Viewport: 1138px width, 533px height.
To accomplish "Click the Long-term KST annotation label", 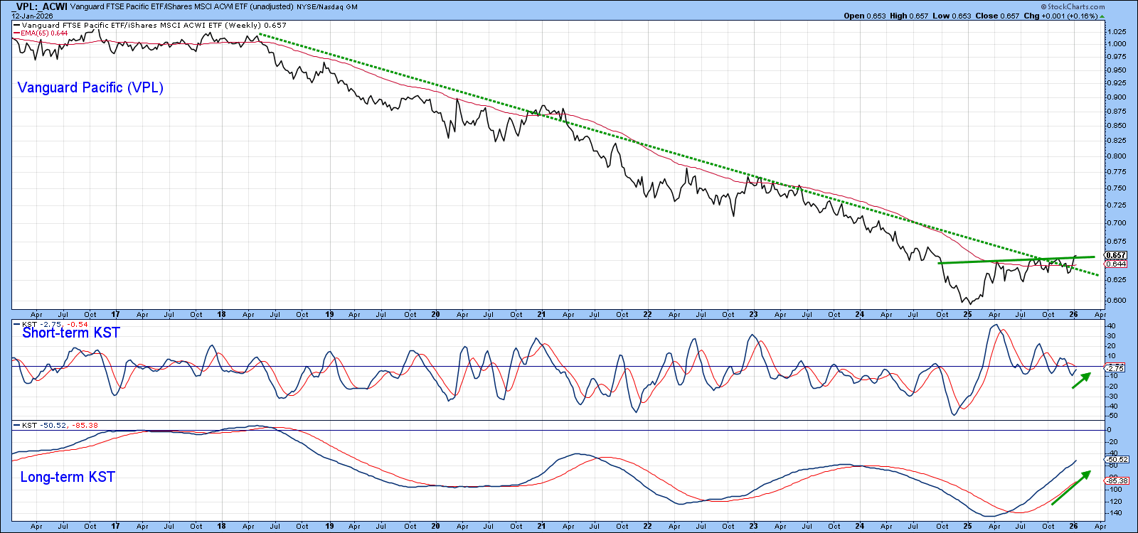I will point(68,477).
